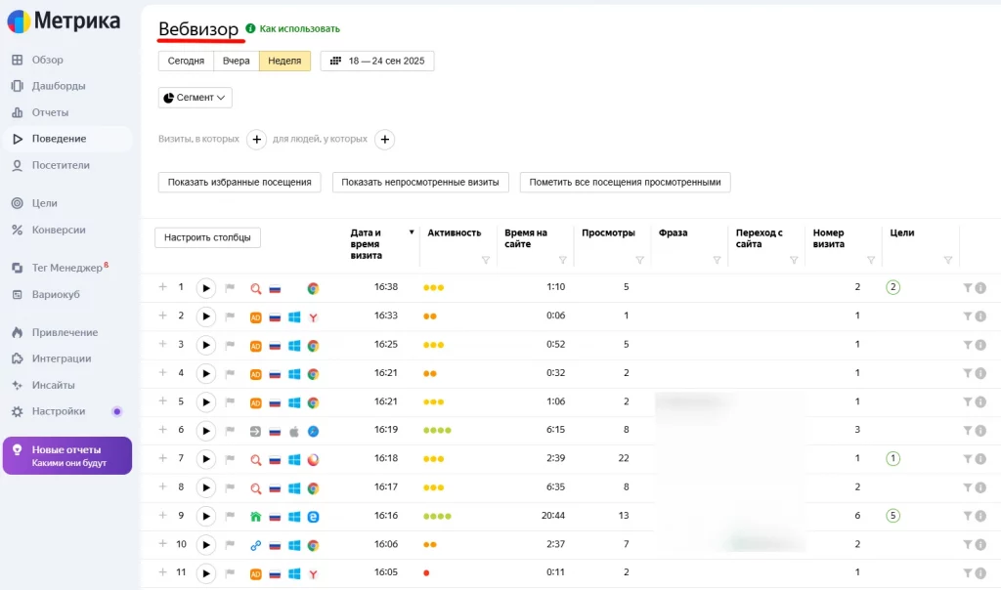Open the Вебвизор play button on row 1
The width and height of the screenshot is (1001, 590).
click(x=205, y=288)
